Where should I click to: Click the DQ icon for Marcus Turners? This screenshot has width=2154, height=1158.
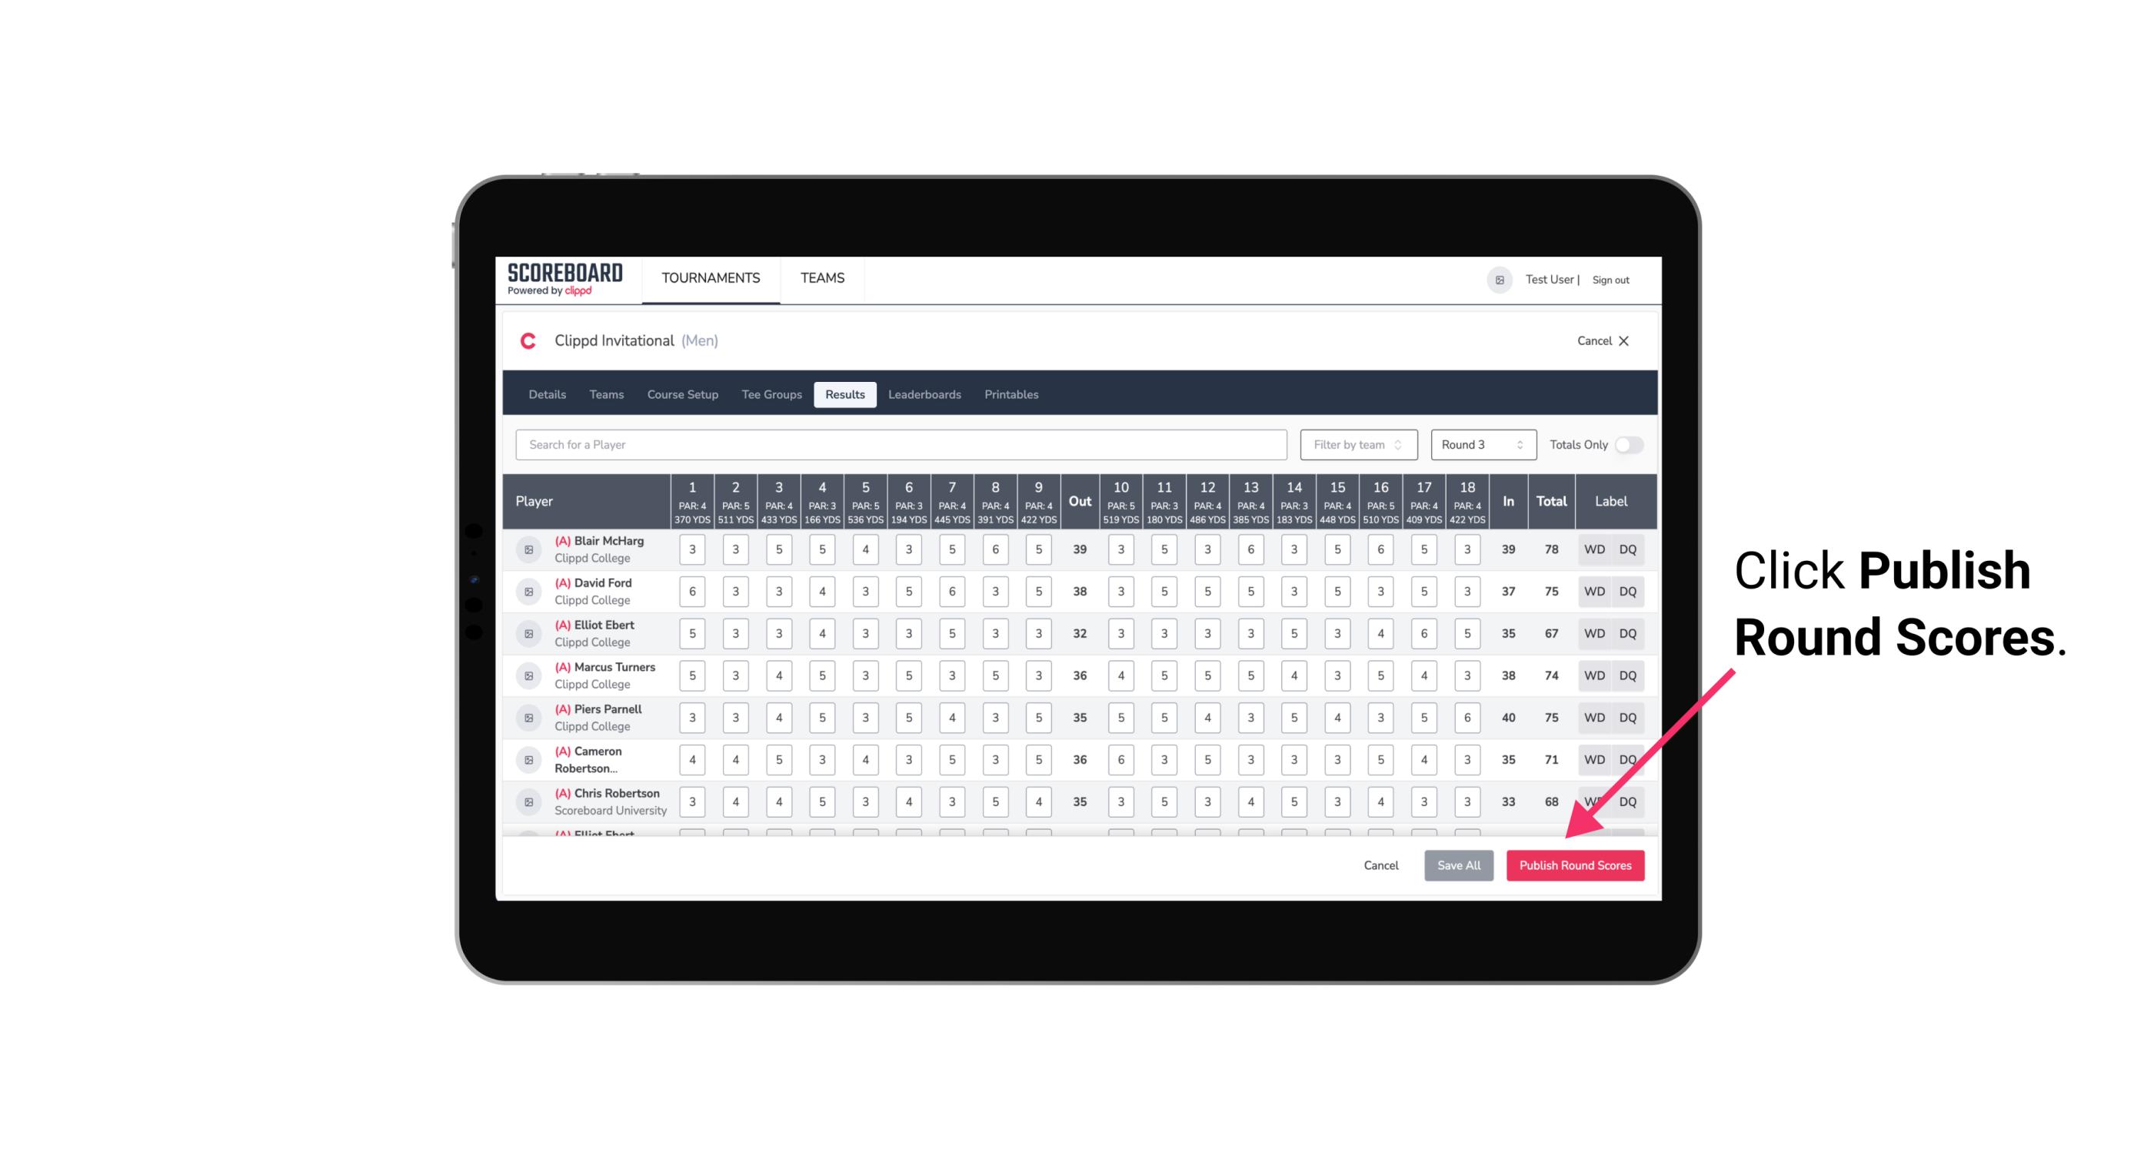[x=1628, y=675]
